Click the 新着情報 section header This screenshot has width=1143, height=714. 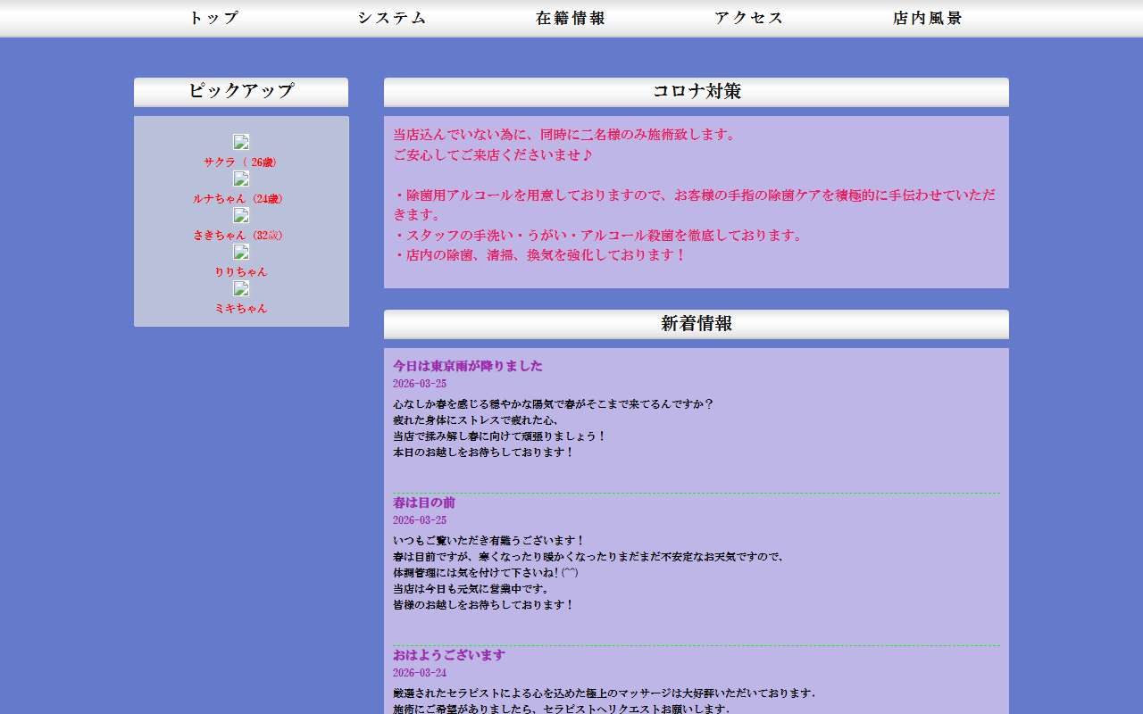tap(697, 324)
